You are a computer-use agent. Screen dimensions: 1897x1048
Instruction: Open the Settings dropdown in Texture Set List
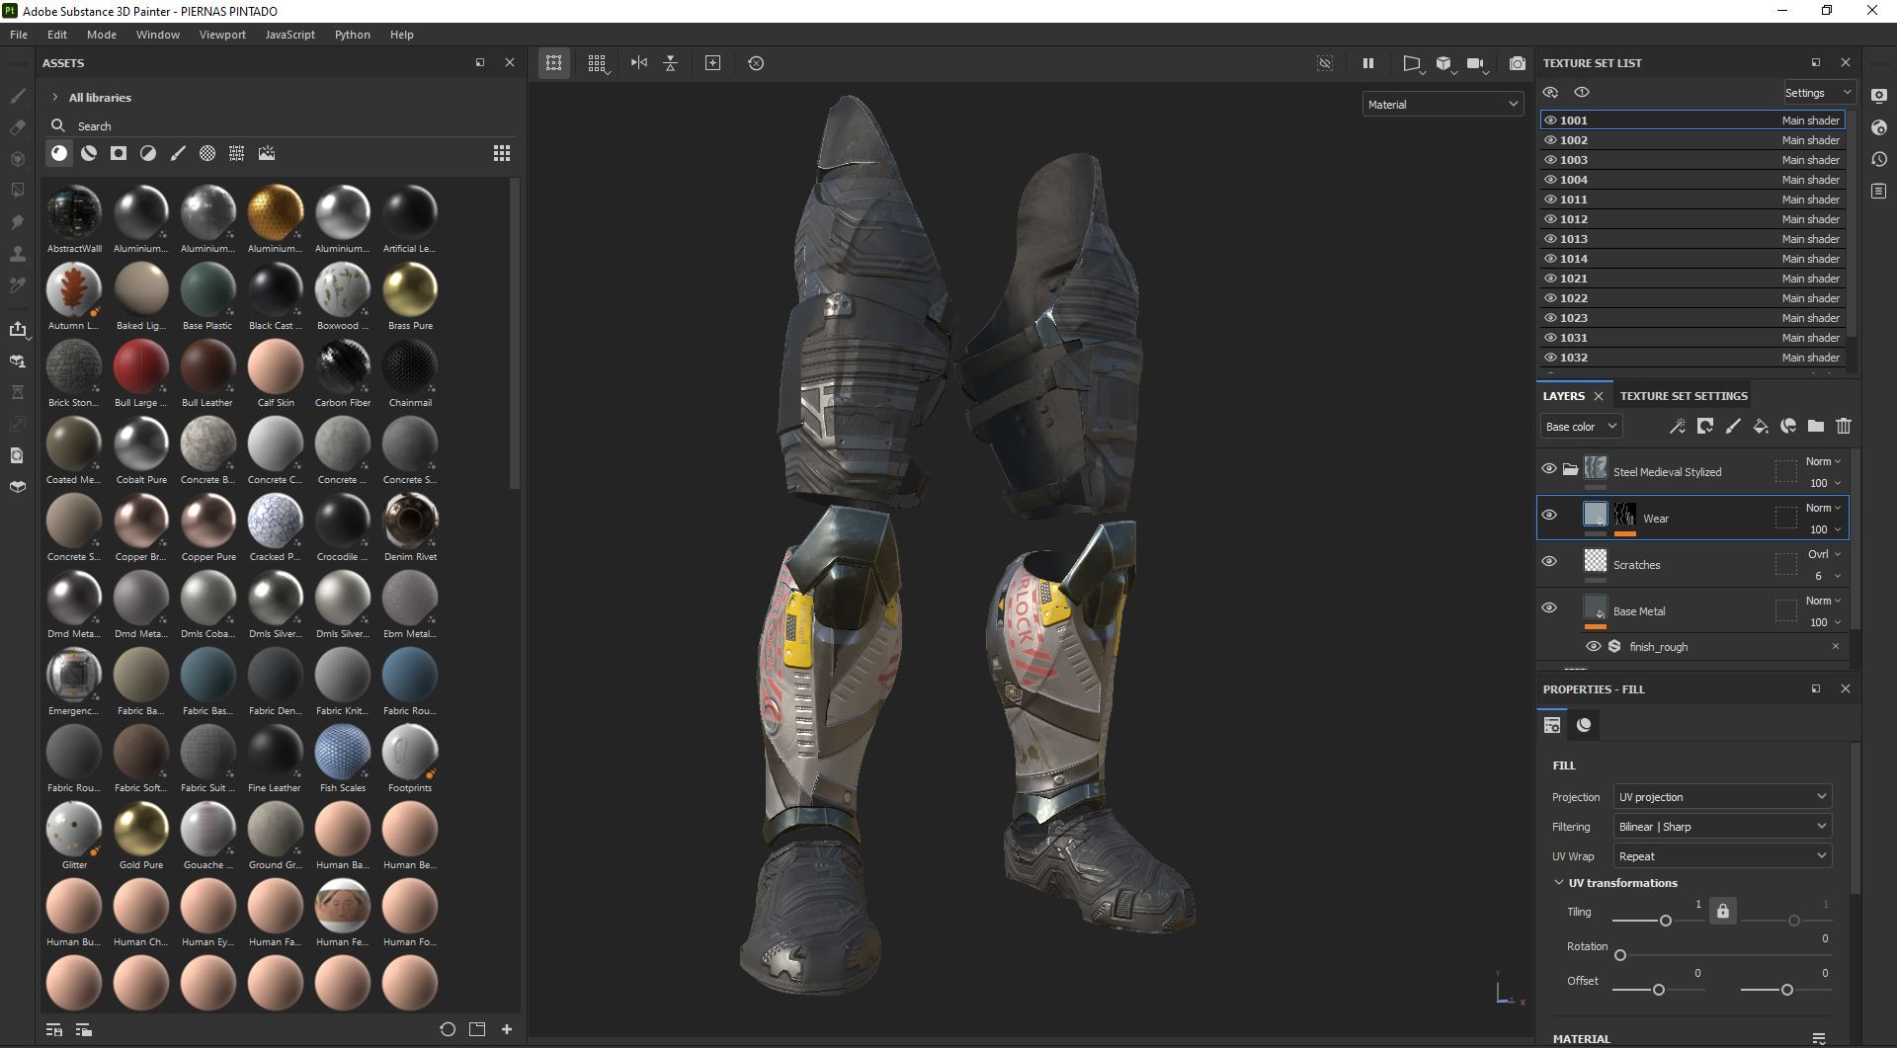click(x=1819, y=93)
